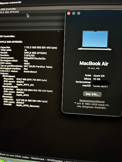Screen dimensions: 122x162
Task: Click the NVMExpress-enhetsträd column header
Action: (x=10, y=3)
